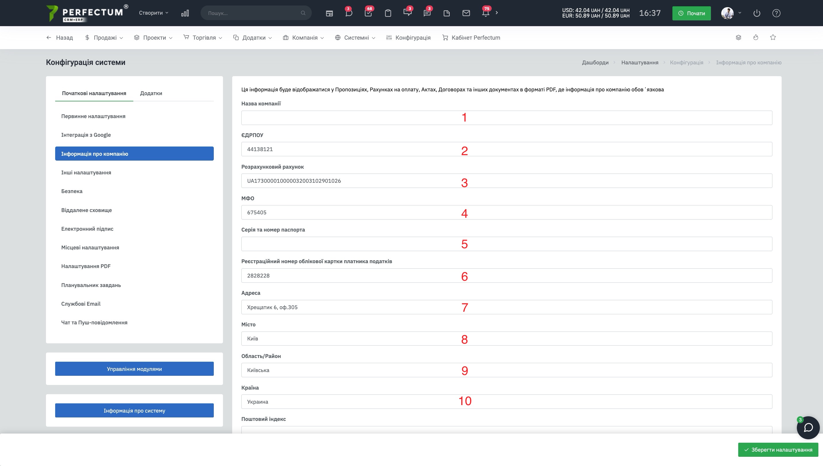Open the mail envelope icon

pos(466,13)
